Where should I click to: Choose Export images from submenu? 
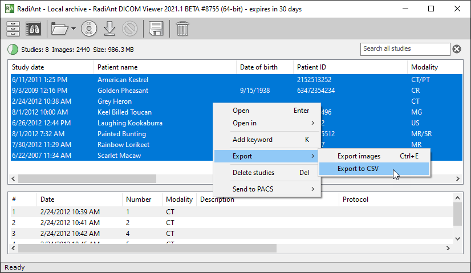374,156
